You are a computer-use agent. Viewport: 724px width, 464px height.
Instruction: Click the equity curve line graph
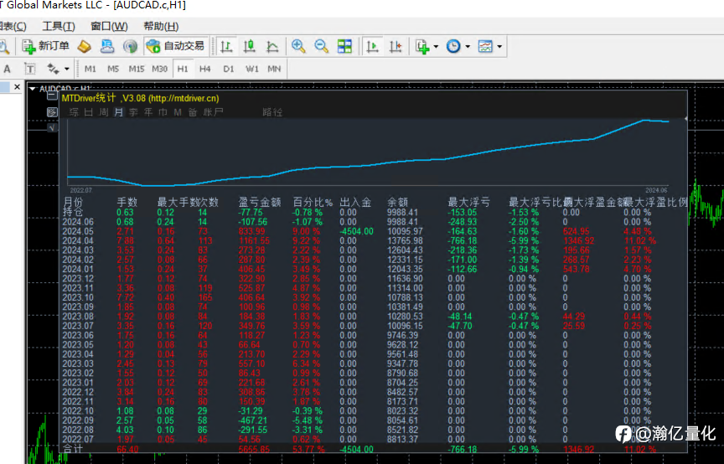pos(368,152)
